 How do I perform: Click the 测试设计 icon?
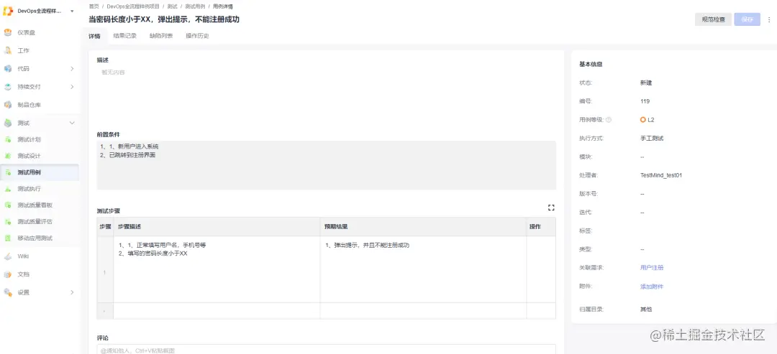(8, 156)
